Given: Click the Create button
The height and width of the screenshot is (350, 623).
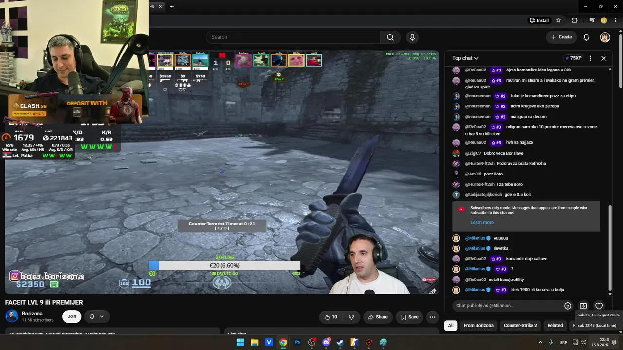Looking at the screenshot, I should [561, 37].
